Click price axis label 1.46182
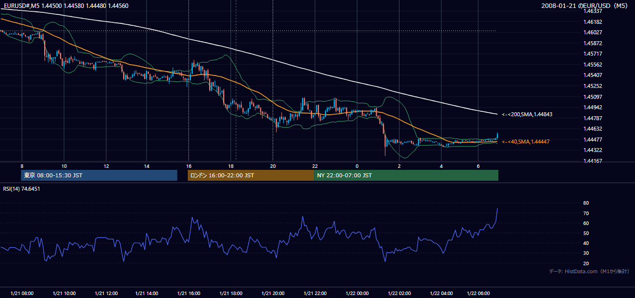Viewport: 635px width, 298px height. tap(592, 22)
